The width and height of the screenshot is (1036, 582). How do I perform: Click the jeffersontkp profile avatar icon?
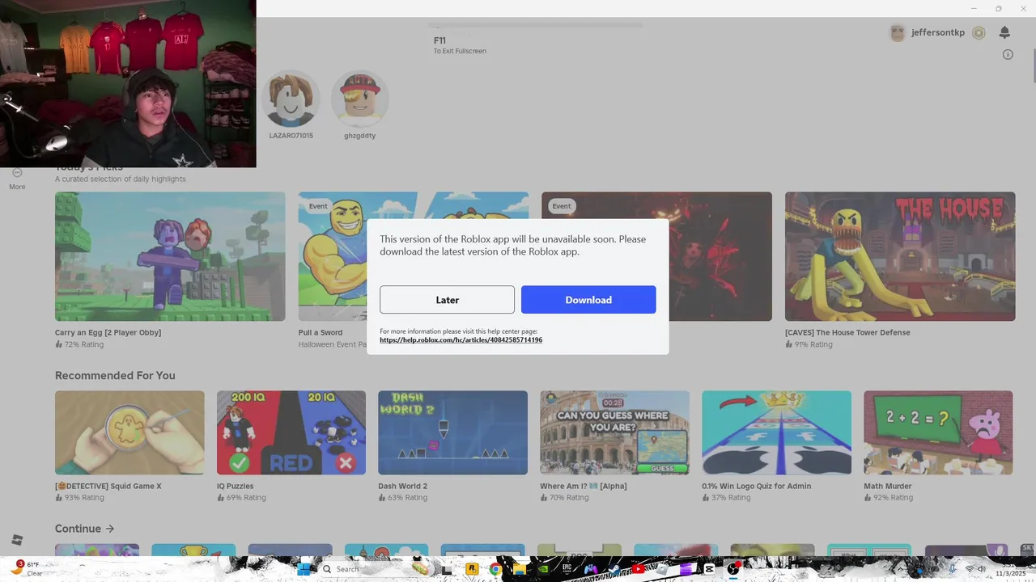(898, 32)
